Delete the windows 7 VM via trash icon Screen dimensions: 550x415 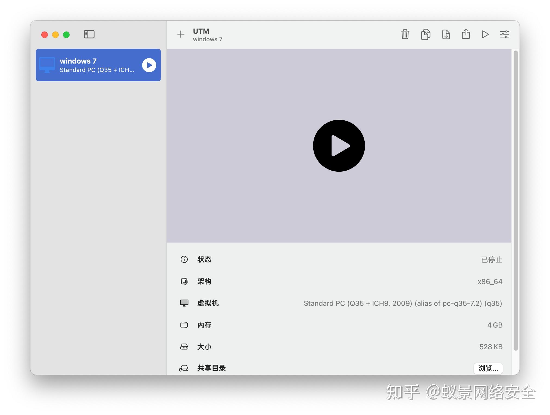tap(405, 34)
